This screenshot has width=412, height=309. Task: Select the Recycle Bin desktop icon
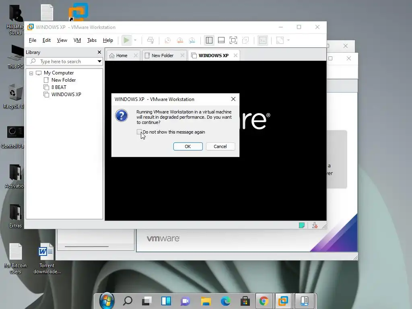click(x=14, y=96)
